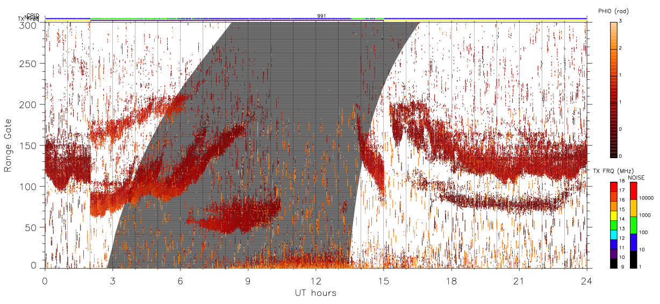This screenshot has height=304, width=660.
Task: Click the '9' tick on the UT hours axis
Action: pos(248,280)
